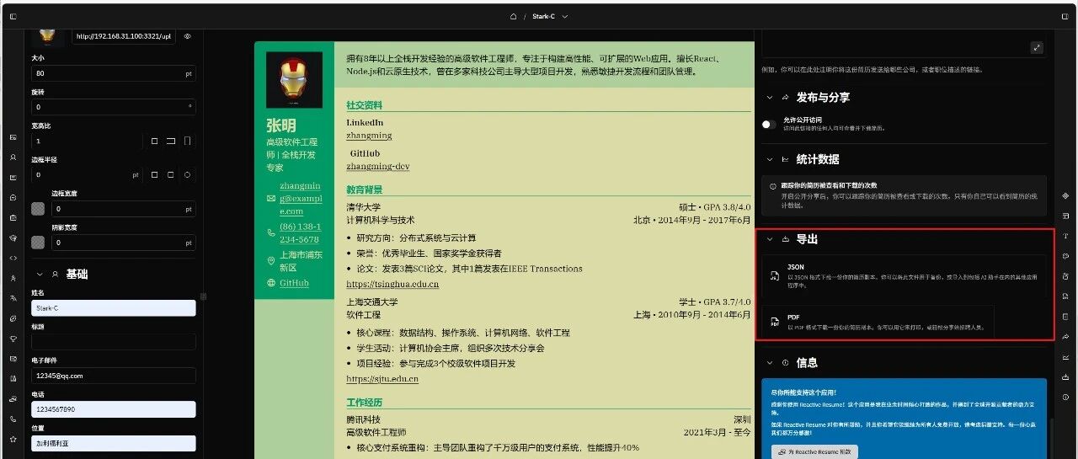The image size is (1078, 459).
Task: Focus the picture URL input field
Action: pos(124,36)
